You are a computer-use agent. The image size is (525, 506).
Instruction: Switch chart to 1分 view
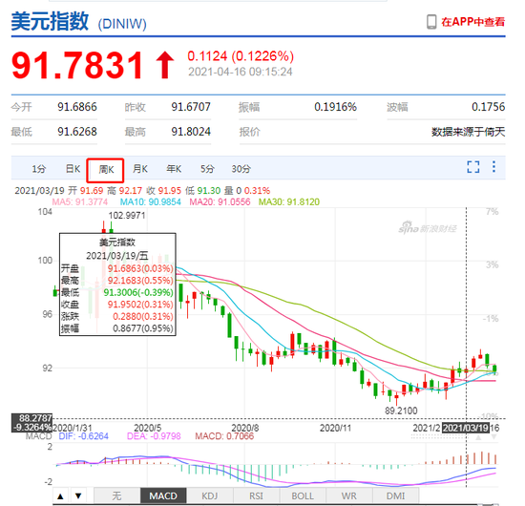tap(39, 169)
